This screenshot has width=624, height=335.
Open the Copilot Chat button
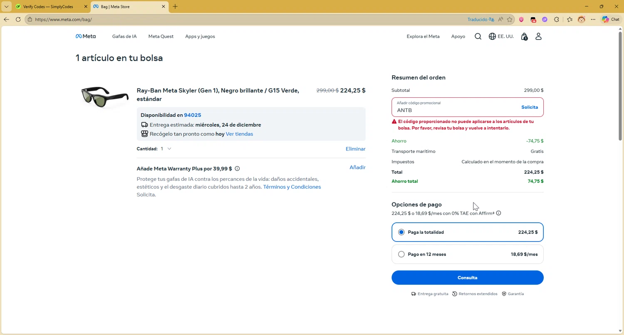pyautogui.click(x=611, y=19)
